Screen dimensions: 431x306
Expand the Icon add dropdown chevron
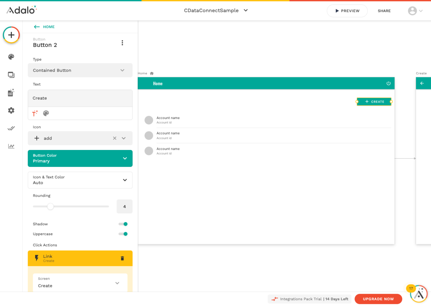click(x=124, y=138)
